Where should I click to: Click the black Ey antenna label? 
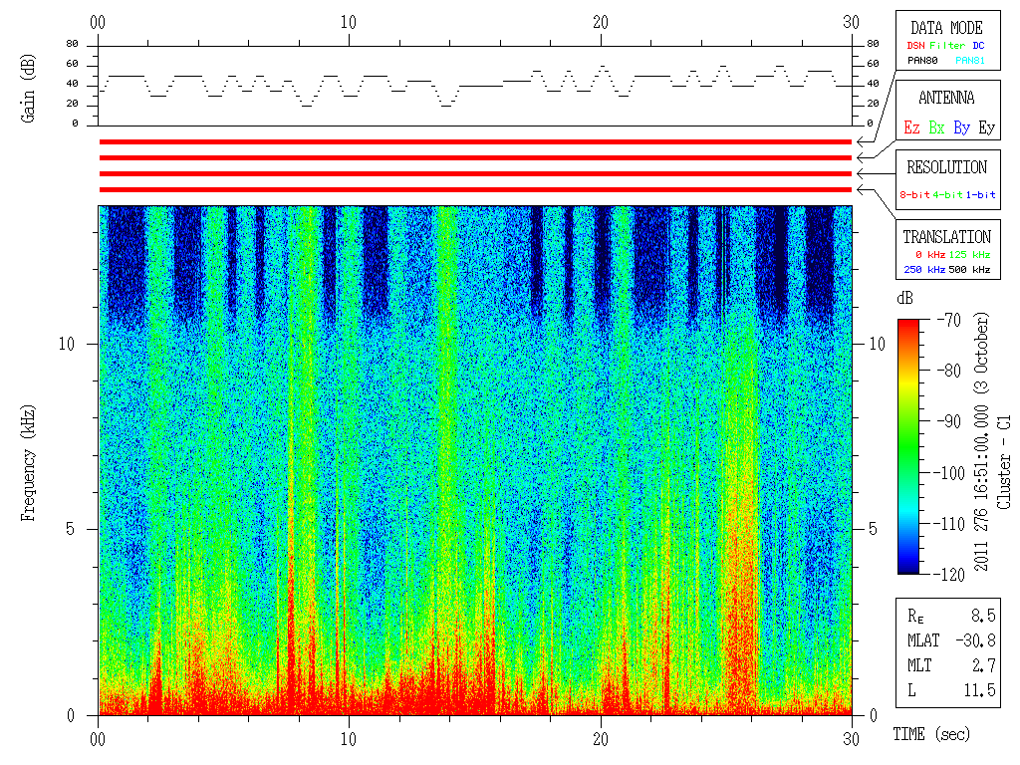tap(987, 127)
